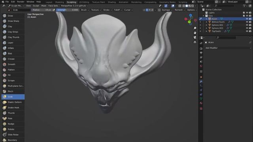Select the Inflate brush
253x142 pixels.
[13, 48]
